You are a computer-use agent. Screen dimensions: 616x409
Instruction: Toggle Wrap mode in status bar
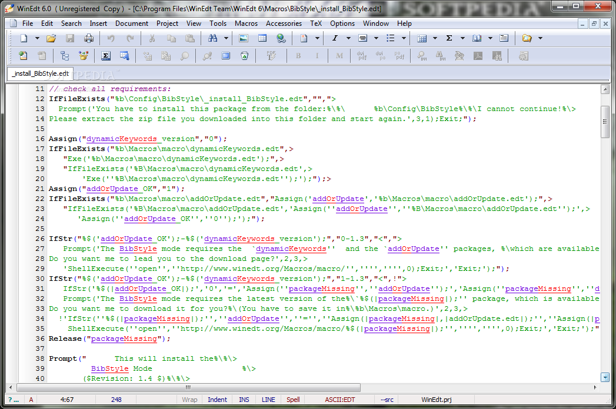(x=189, y=400)
